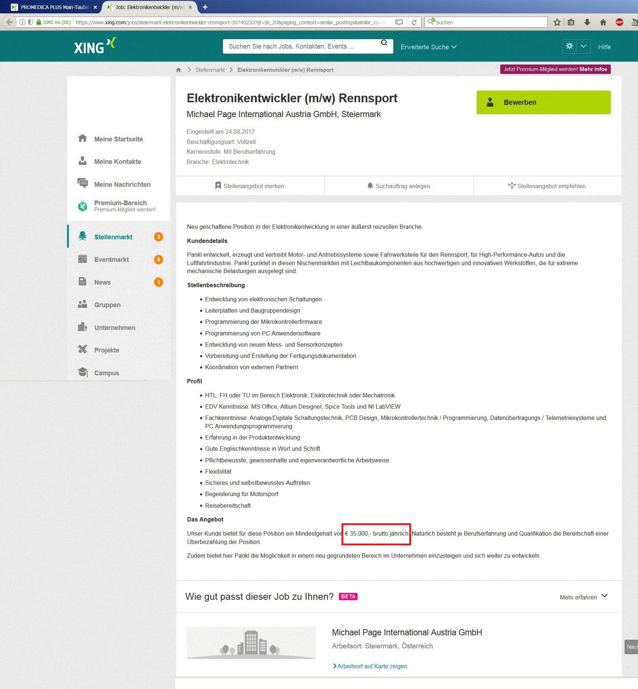The image size is (638, 689).
Task: Click the magnifier icon in XING search
Action: [384, 43]
